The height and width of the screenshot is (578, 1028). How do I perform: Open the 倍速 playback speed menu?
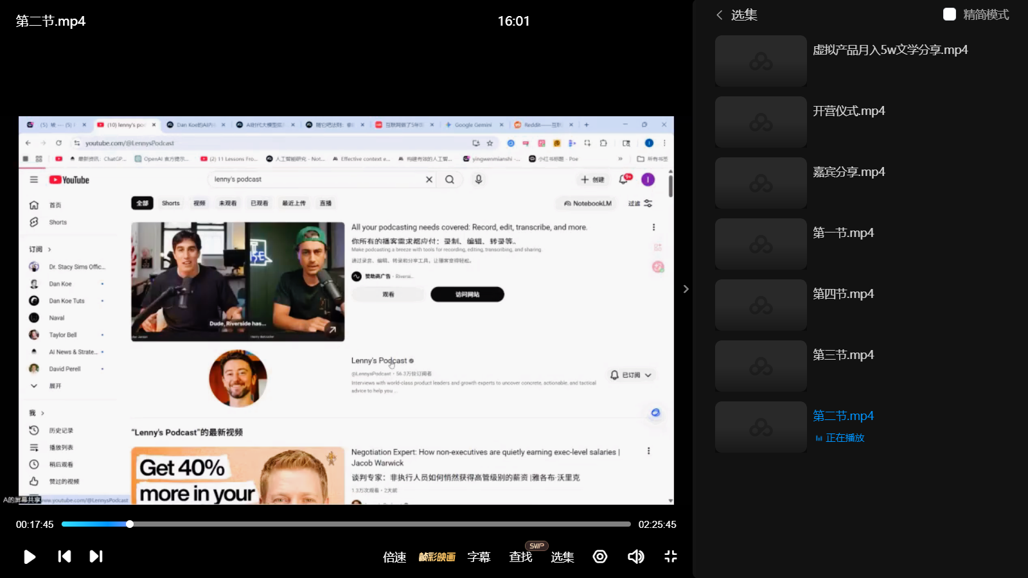[394, 557]
